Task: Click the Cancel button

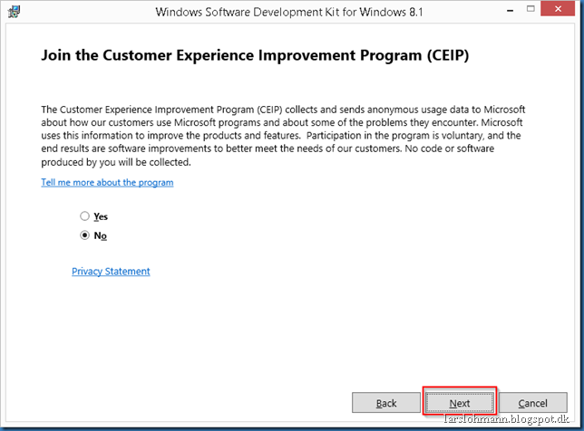Action: 533,403
